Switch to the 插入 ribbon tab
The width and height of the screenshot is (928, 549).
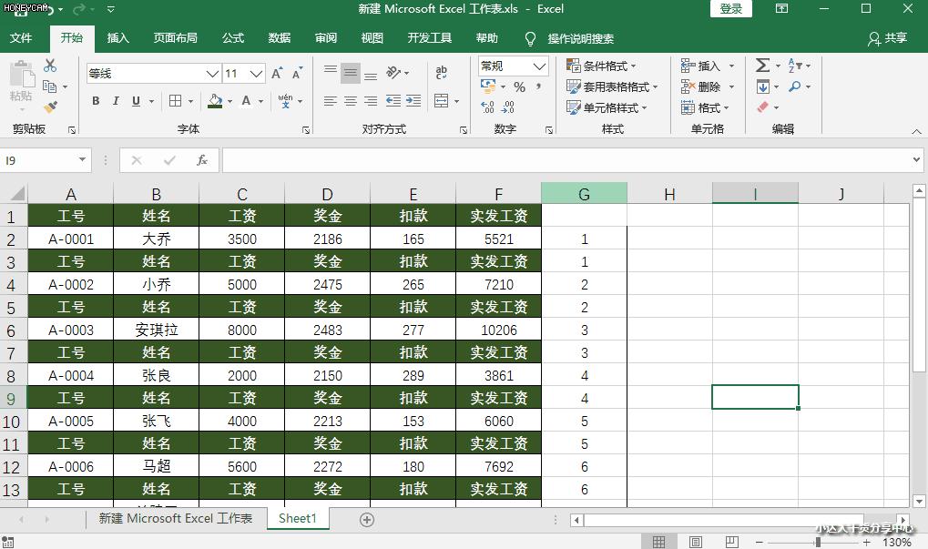[119, 38]
